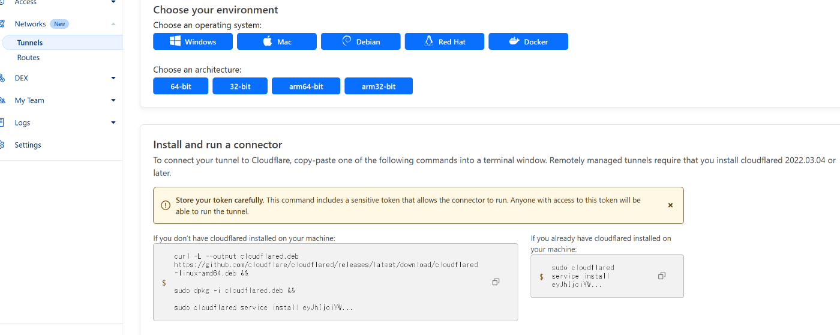Click the My Team sidebar icon
Image resolution: width=840 pixels, height=335 pixels.
coord(2,100)
